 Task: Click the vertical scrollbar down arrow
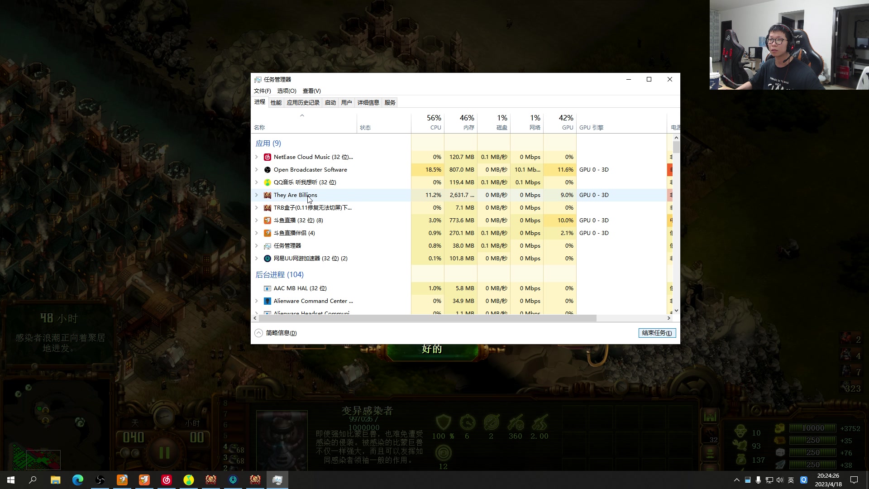click(x=676, y=311)
